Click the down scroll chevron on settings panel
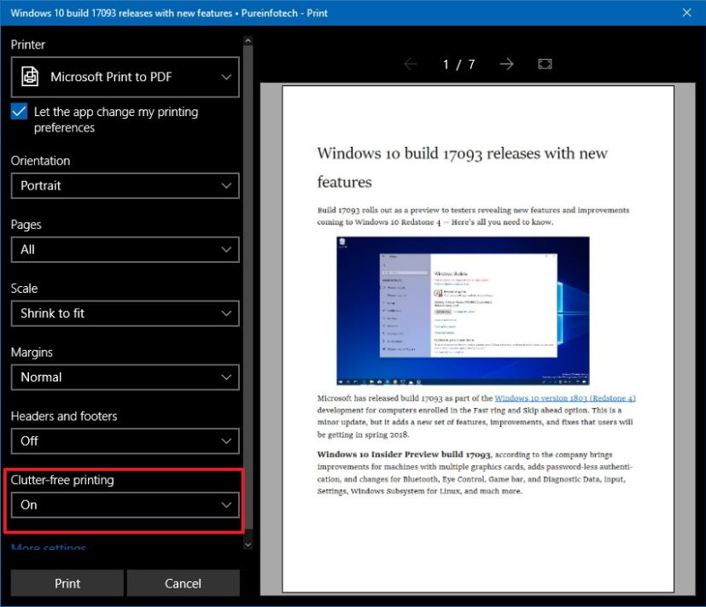 247,543
